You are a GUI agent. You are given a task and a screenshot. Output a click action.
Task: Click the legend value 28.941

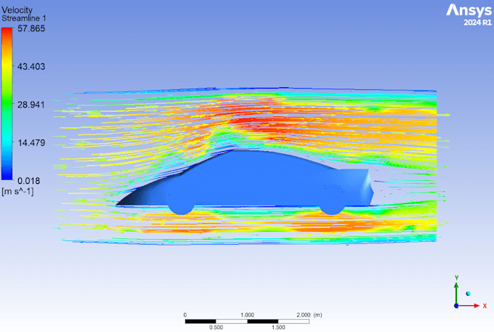coord(31,105)
